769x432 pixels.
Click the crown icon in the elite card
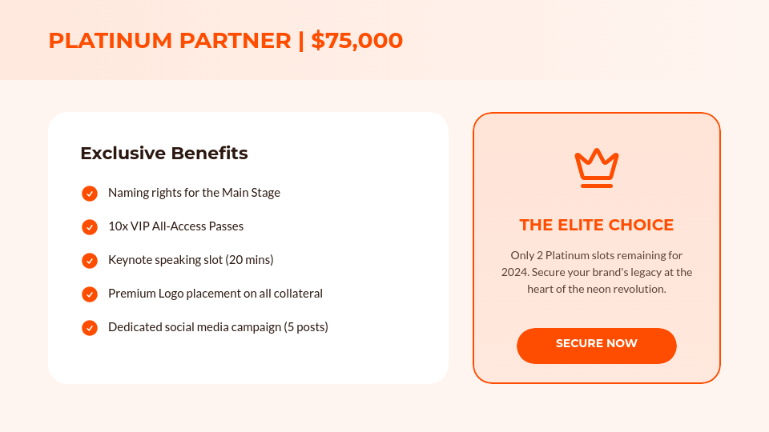(x=597, y=168)
